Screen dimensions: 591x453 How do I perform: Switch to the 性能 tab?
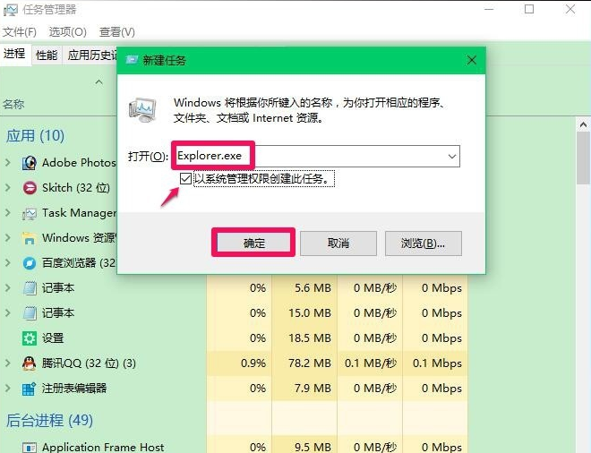coord(47,56)
